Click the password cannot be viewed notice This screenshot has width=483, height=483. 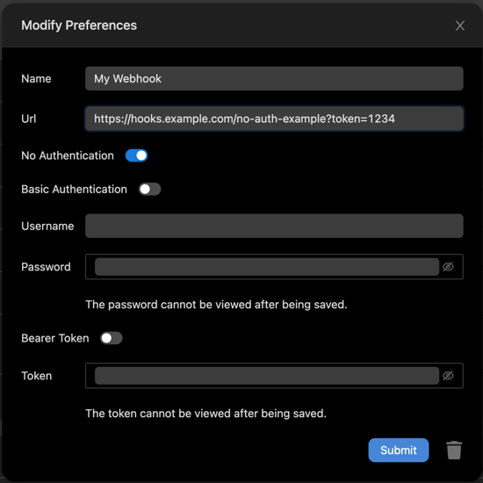[216, 305]
